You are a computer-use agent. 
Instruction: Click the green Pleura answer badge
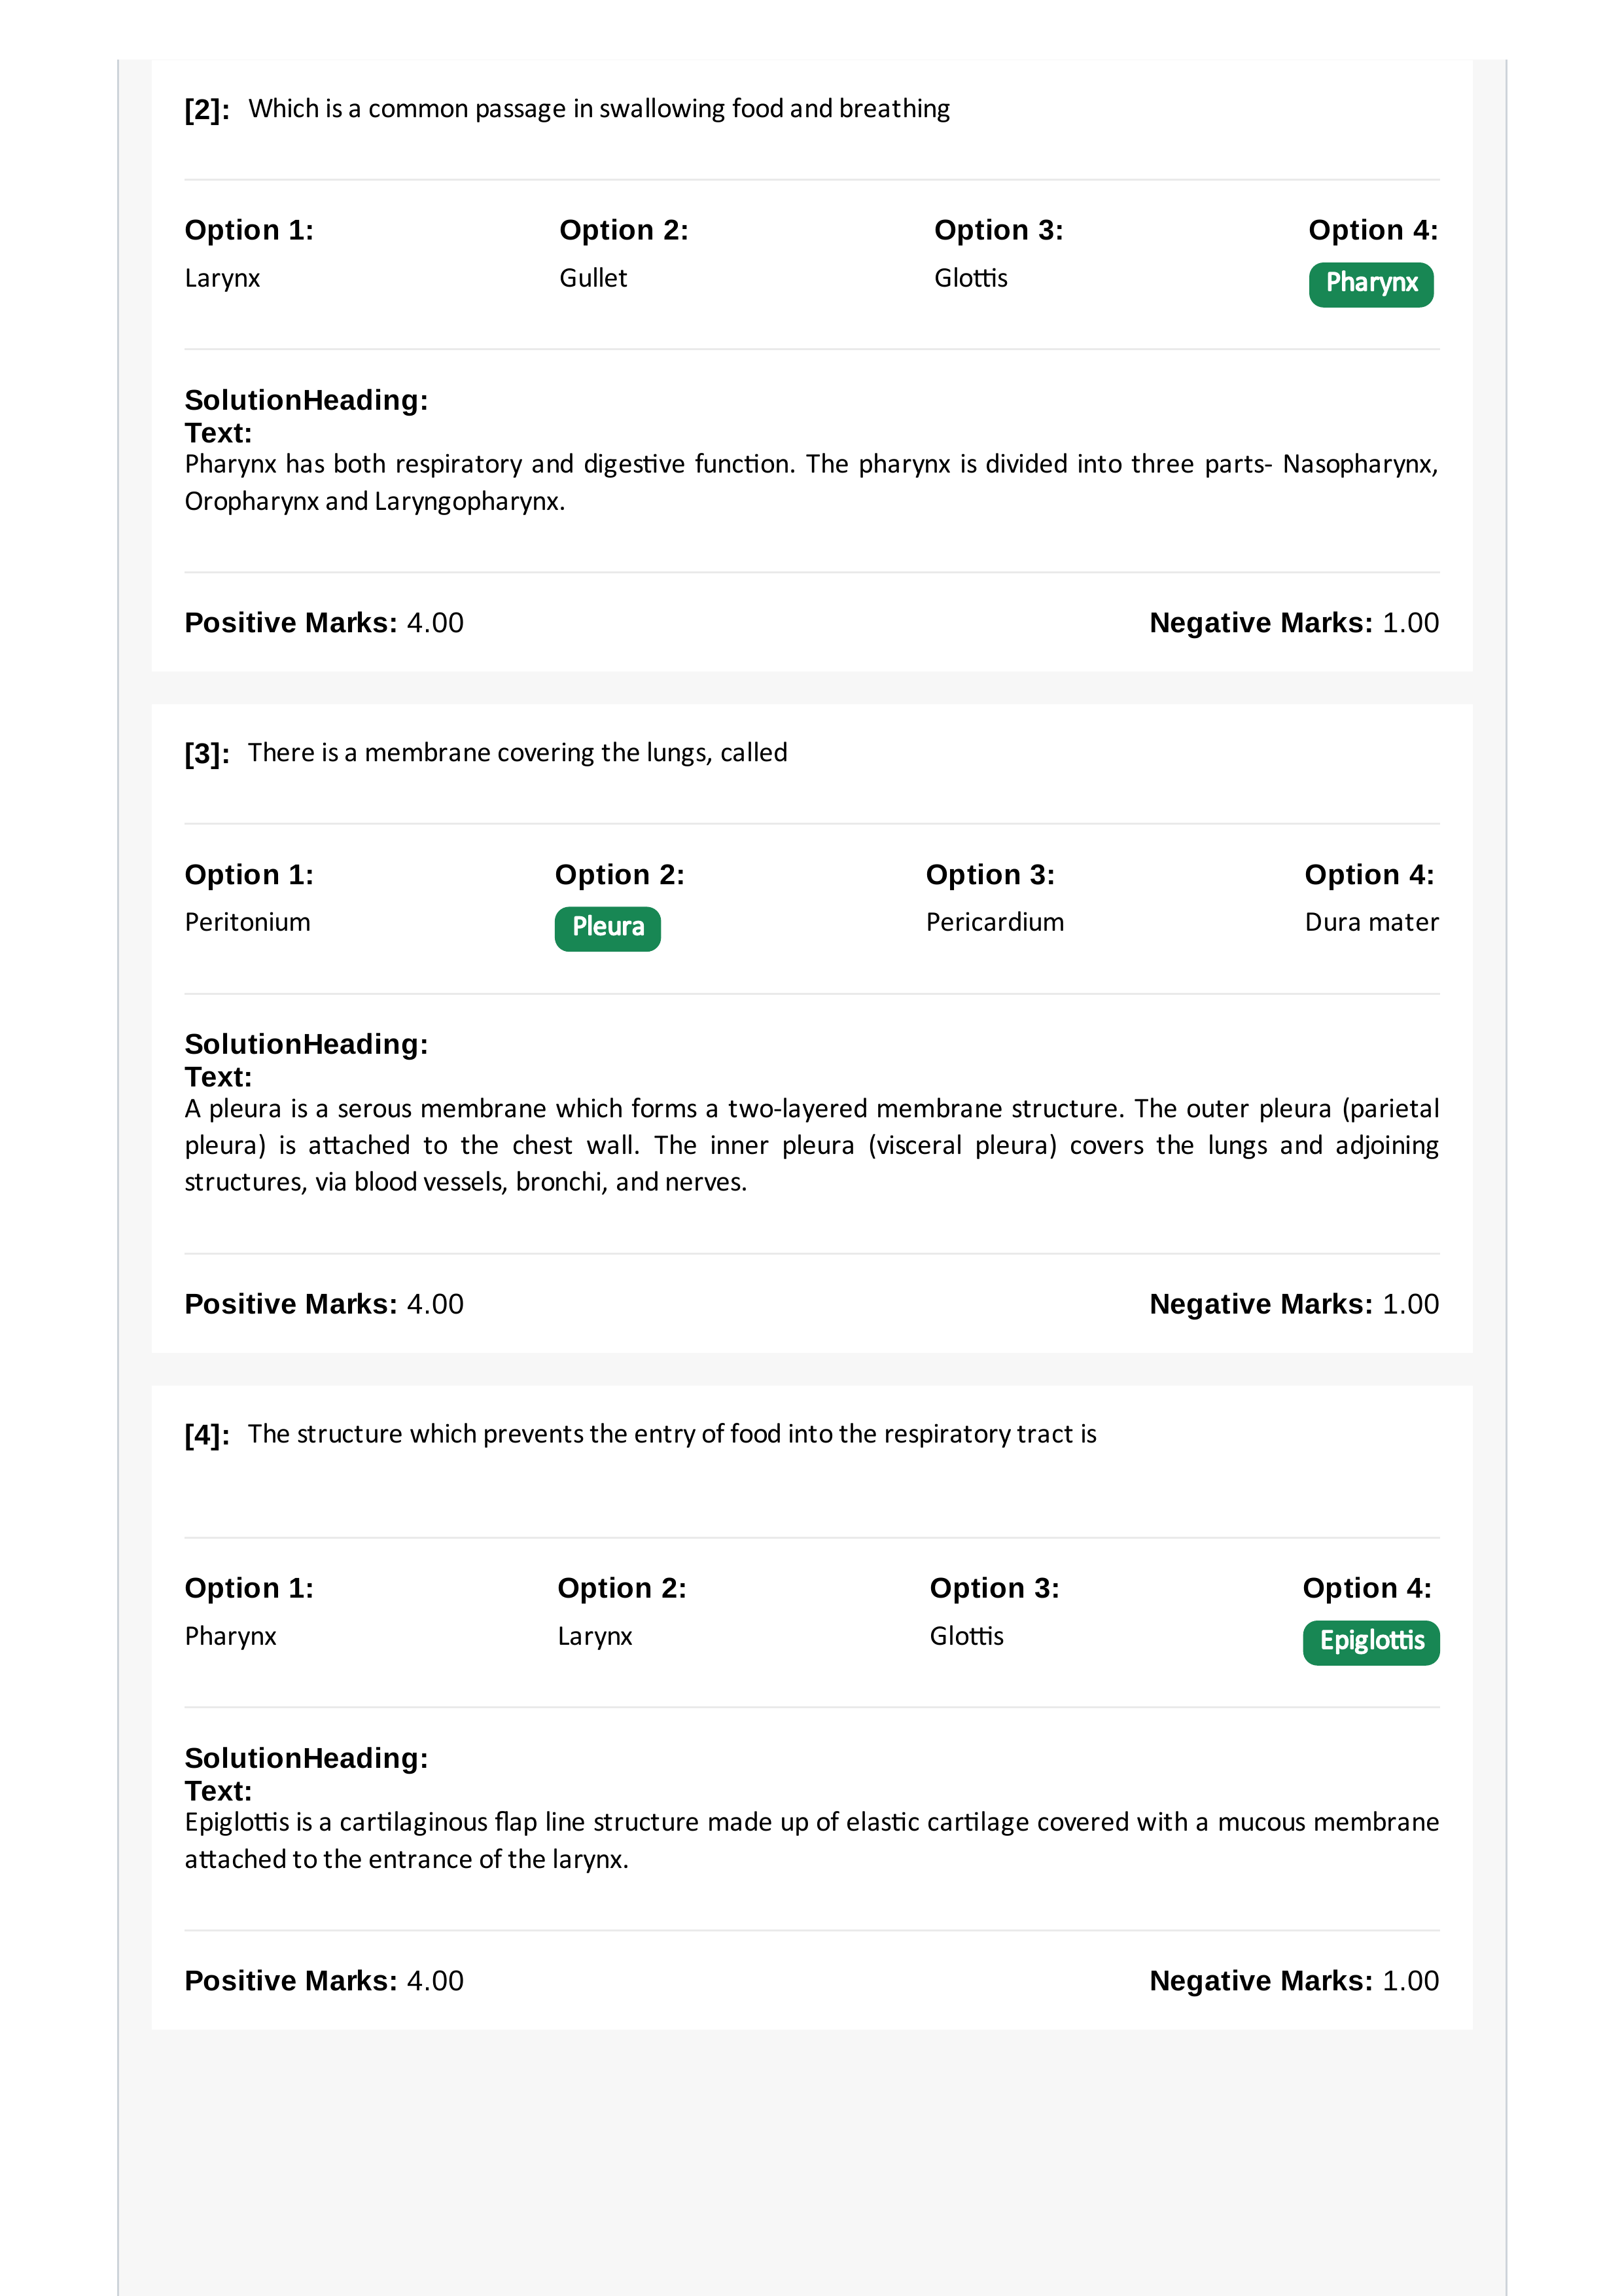[608, 928]
